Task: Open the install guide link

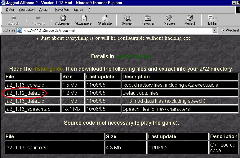Action: pyautogui.click(x=48, y=69)
